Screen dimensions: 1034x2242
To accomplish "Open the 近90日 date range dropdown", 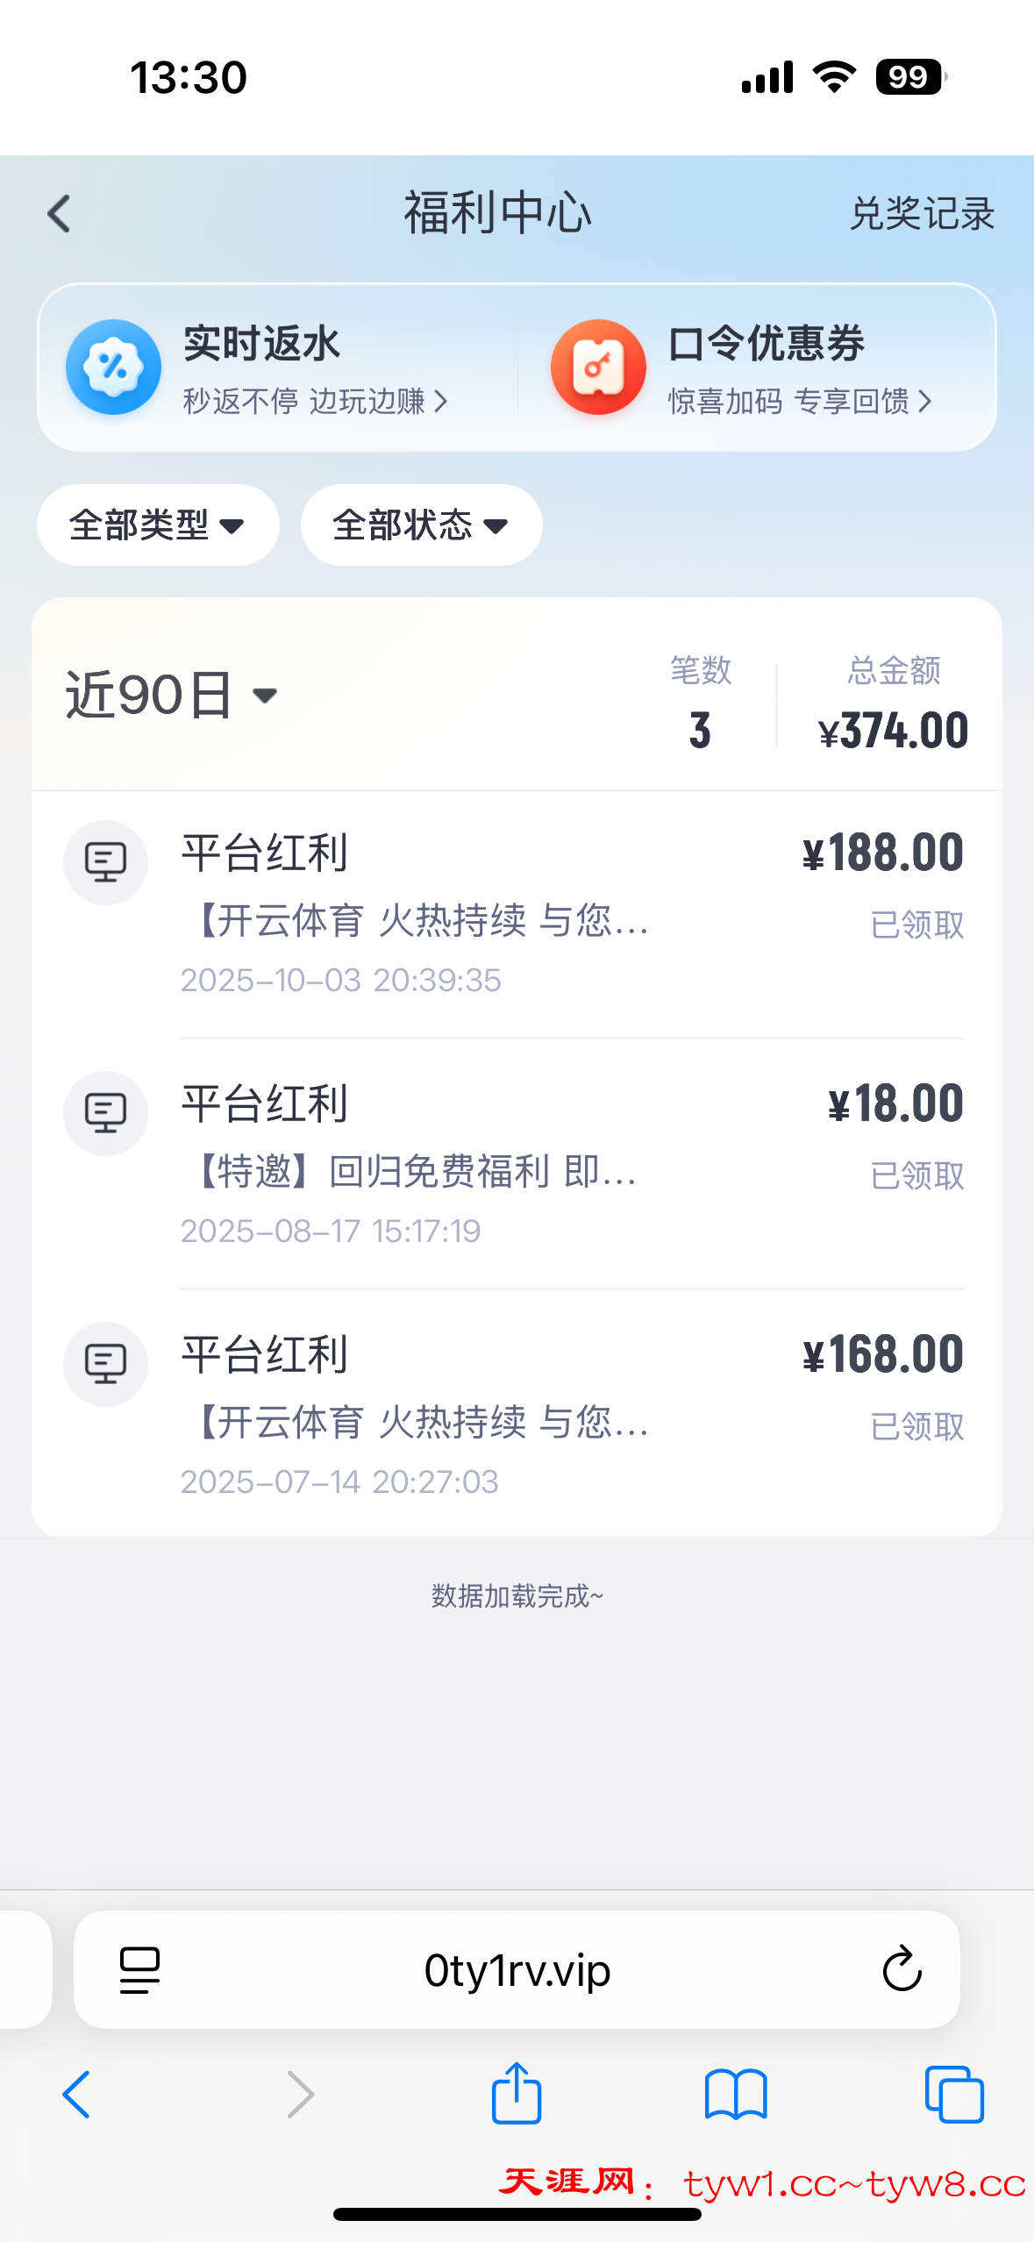I will click(172, 696).
